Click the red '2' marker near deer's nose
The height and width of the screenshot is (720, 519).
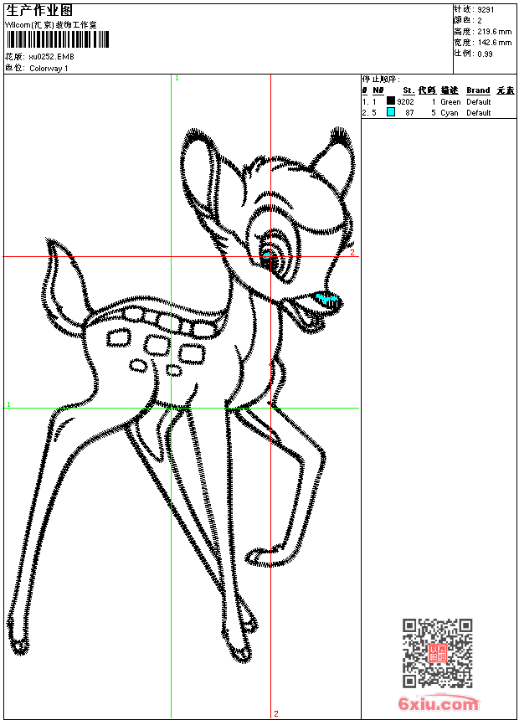click(352, 253)
